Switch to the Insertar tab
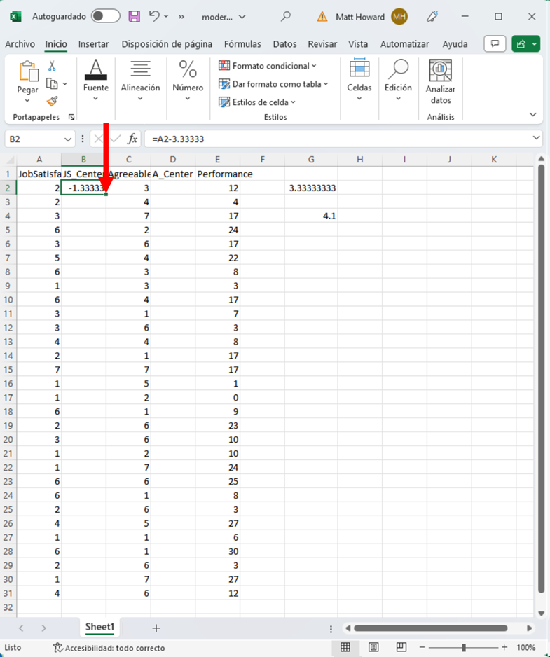 coord(93,44)
